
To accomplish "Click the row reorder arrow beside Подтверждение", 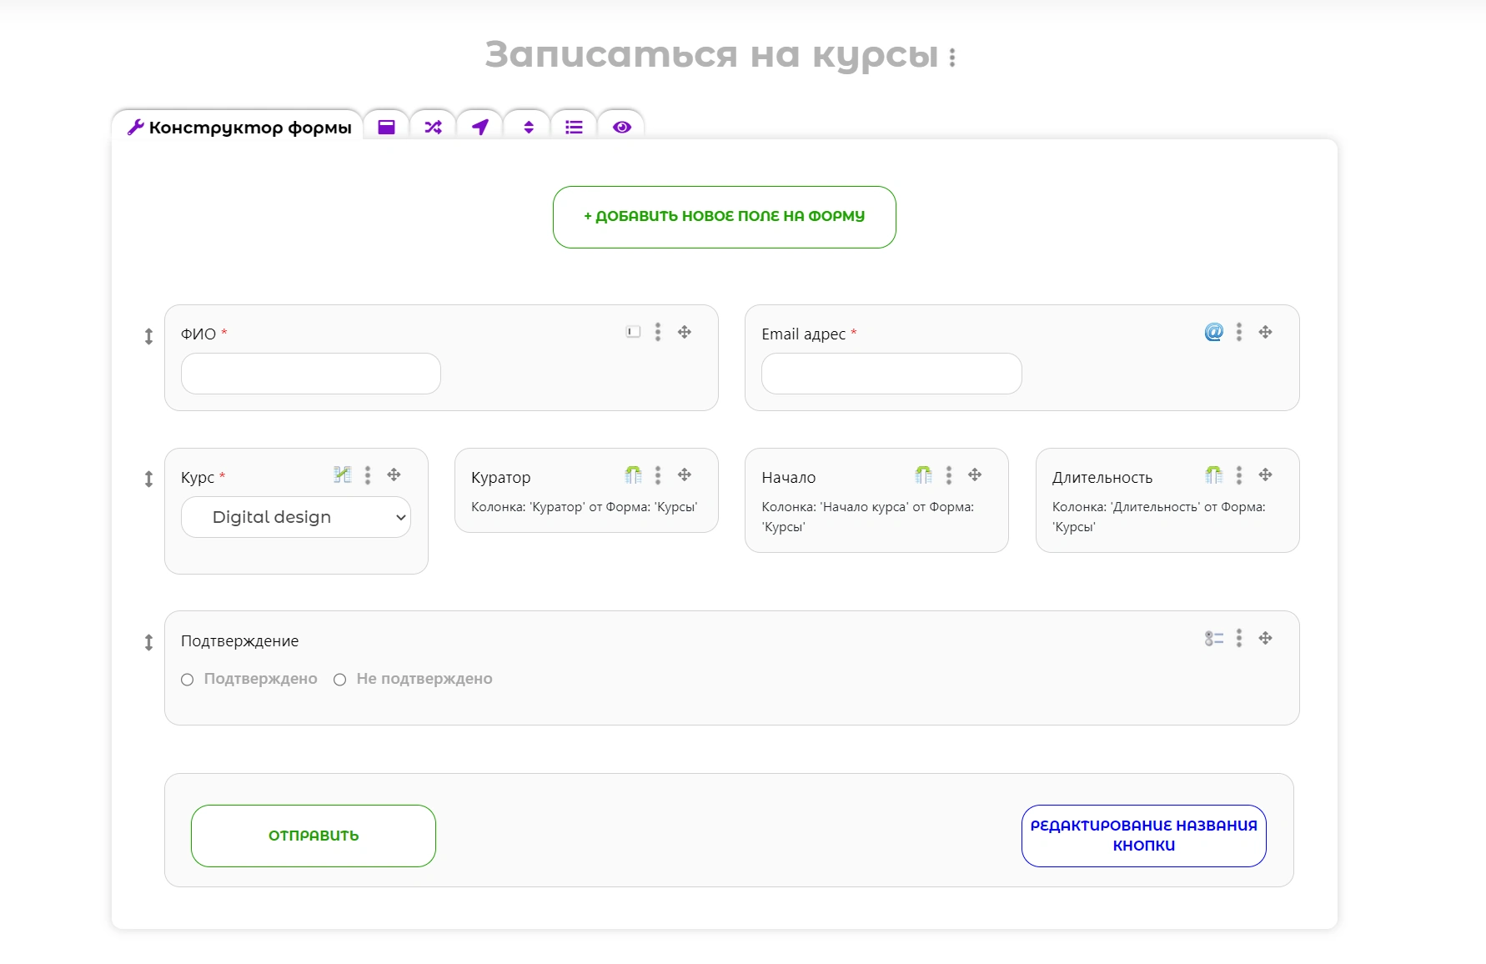I will click(148, 642).
